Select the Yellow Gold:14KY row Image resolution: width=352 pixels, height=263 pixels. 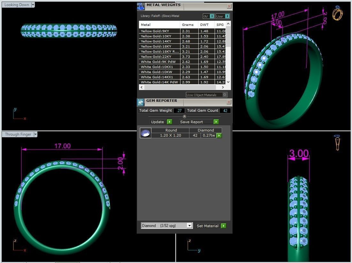click(x=182, y=41)
